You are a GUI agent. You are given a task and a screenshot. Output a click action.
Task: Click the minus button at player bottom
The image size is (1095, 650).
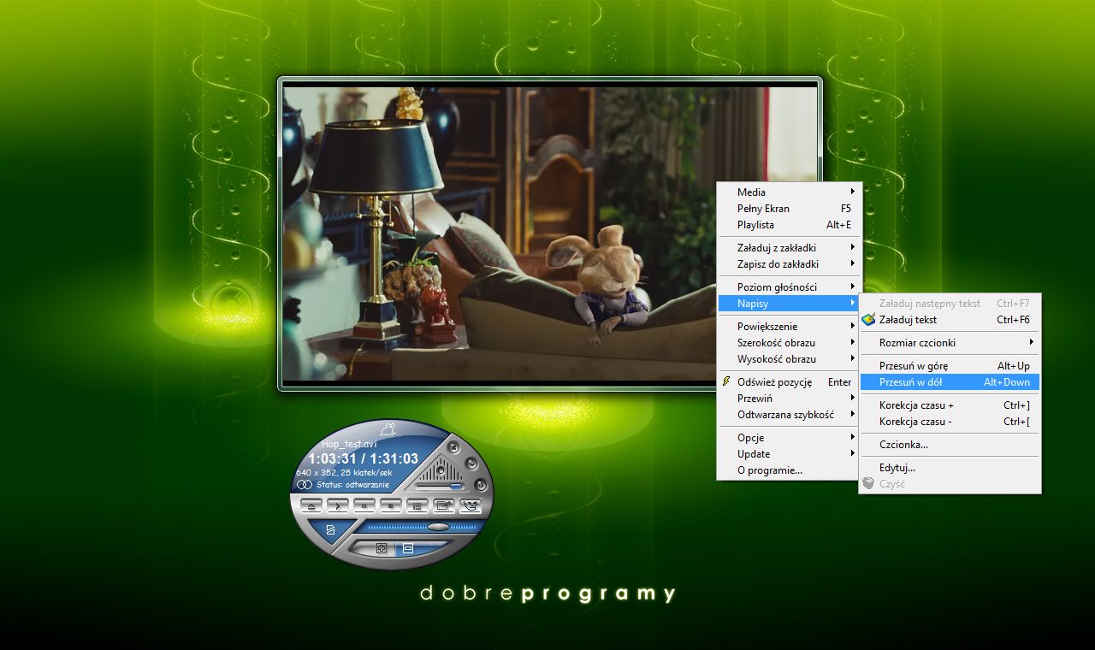[407, 548]
